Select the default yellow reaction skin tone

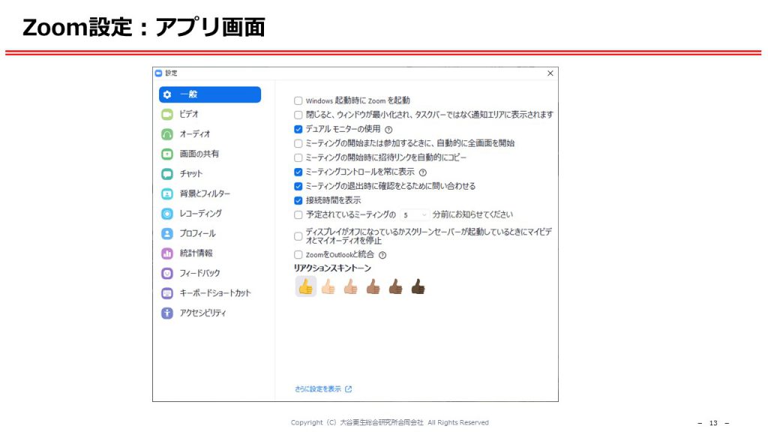click(306, 286)
